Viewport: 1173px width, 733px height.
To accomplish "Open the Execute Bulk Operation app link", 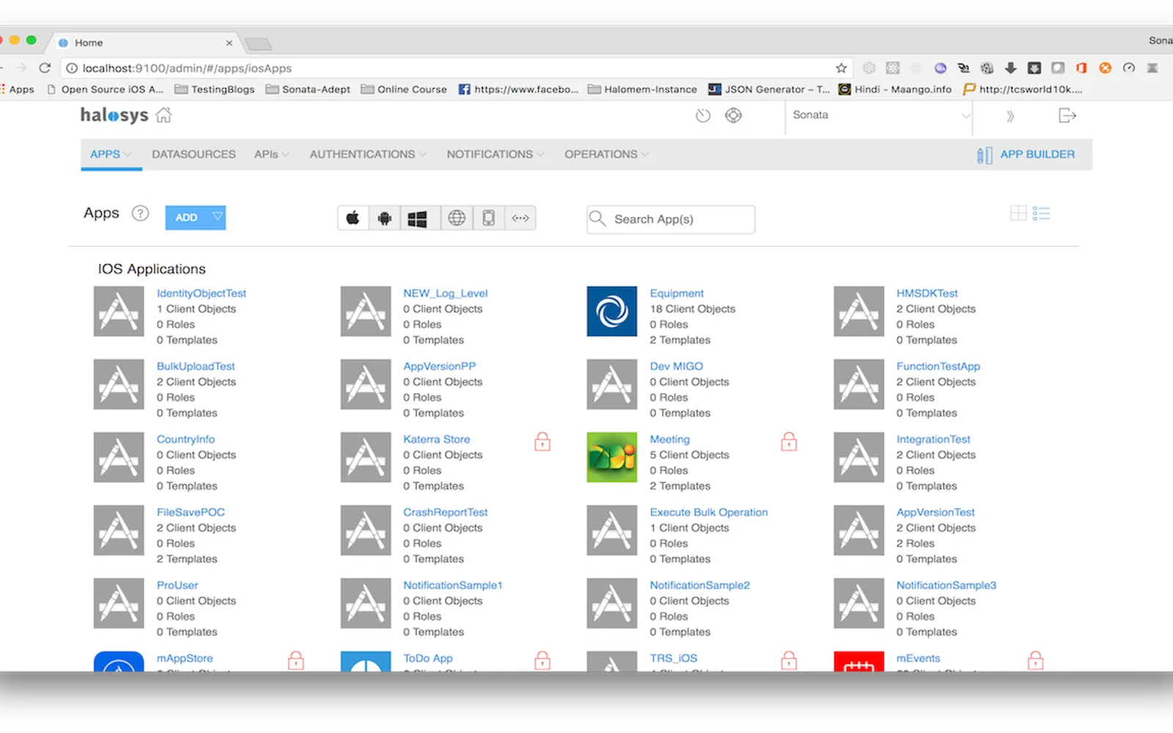I will (709, 512).
